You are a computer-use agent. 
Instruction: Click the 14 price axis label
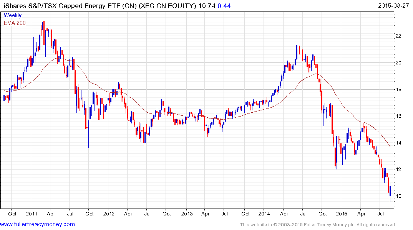[x=398, y=143]
